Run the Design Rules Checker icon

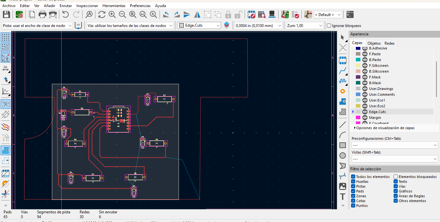(x=295, y=14)
